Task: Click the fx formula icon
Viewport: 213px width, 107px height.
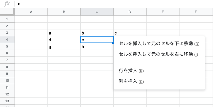Action: 7,4
